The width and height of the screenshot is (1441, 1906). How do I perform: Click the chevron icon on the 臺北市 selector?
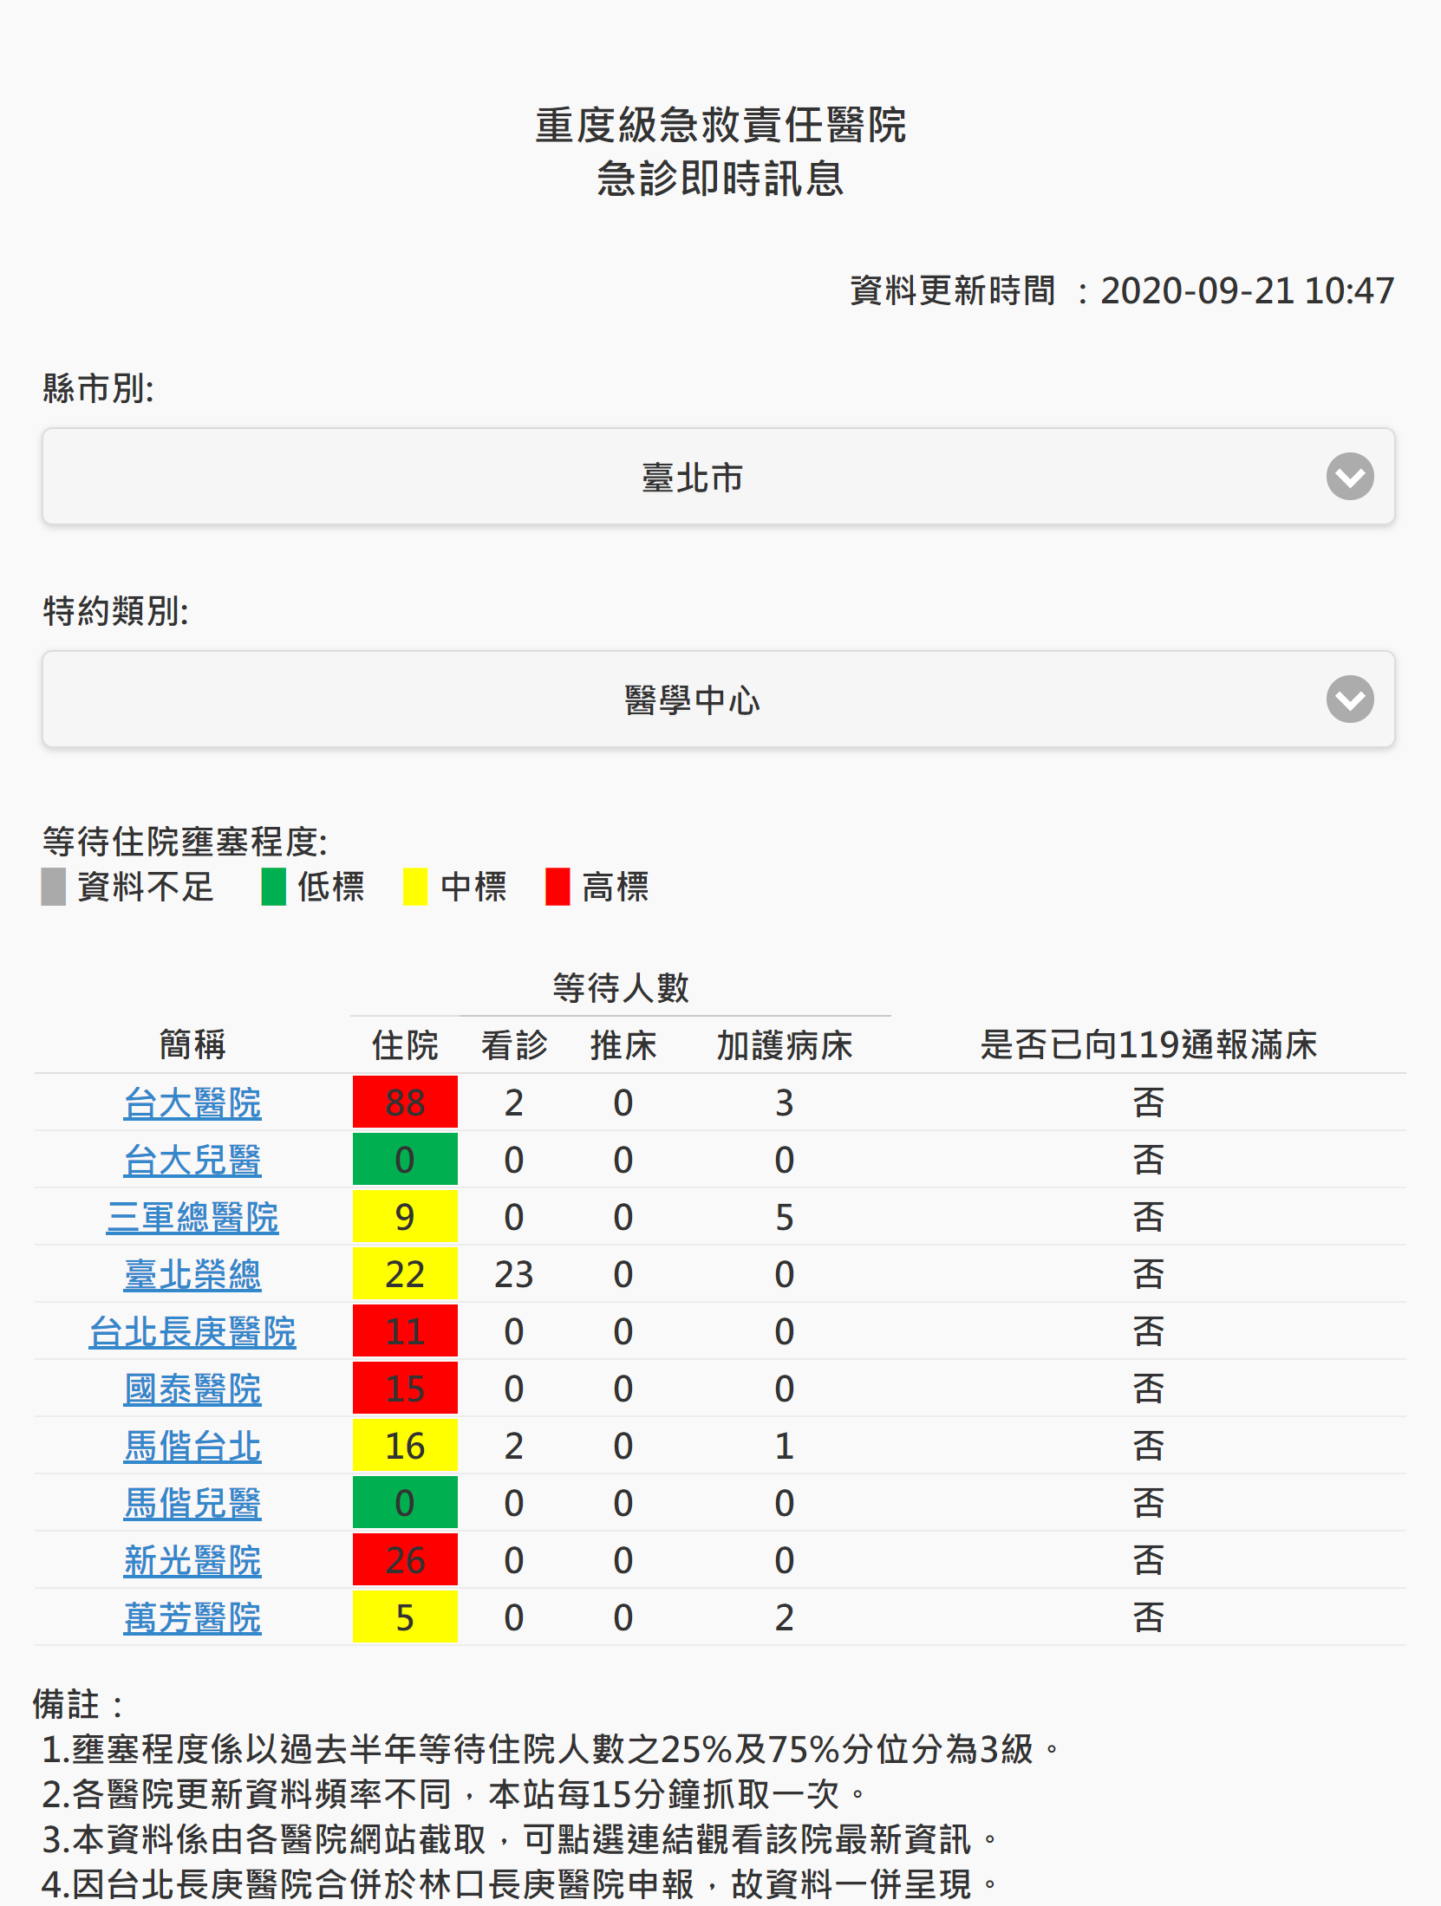click(x=1350, y=477)
